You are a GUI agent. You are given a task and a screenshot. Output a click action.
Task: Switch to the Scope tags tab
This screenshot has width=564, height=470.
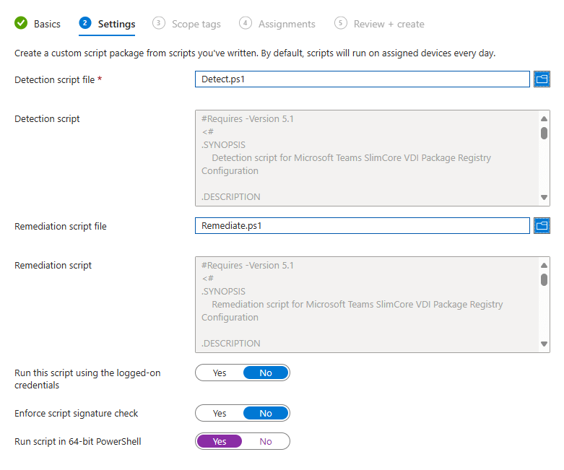pyautogui.click(x=196, y=24)
